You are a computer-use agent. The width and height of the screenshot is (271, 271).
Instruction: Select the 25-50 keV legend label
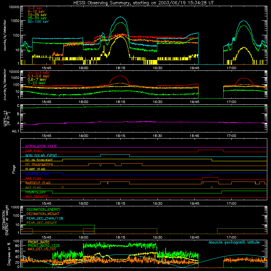click(x=37, y=18)
